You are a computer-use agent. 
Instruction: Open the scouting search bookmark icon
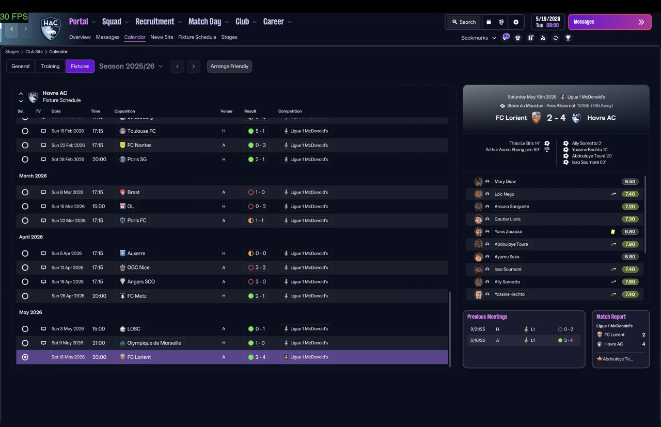[543, 38]
